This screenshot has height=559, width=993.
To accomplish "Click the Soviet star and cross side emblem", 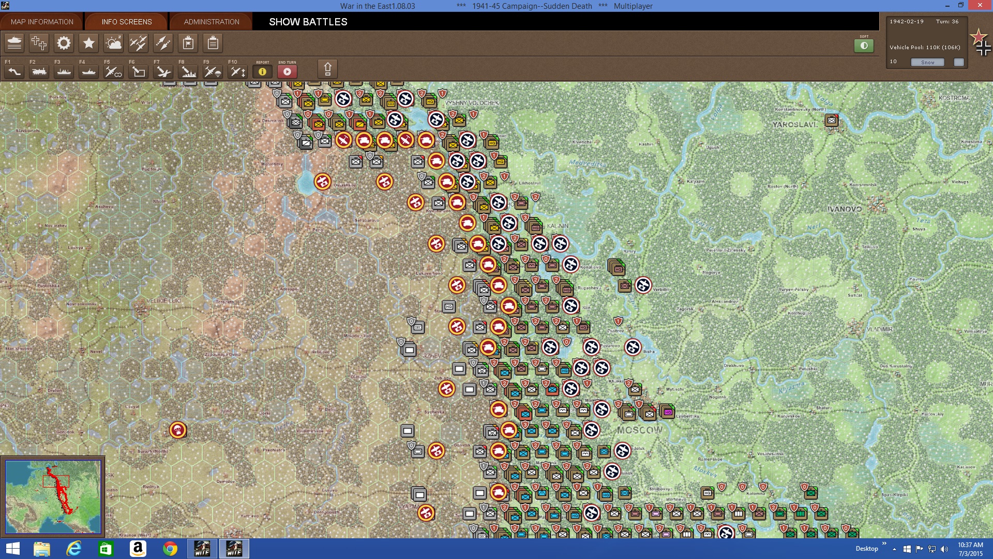I will [x=981, y=42].
